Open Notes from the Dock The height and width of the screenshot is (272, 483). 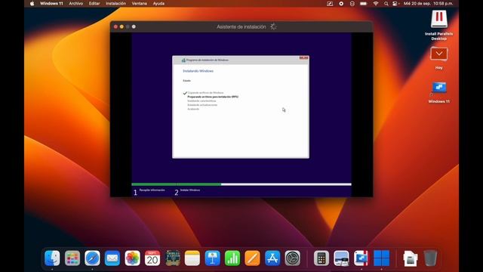[x=192, y=258]
